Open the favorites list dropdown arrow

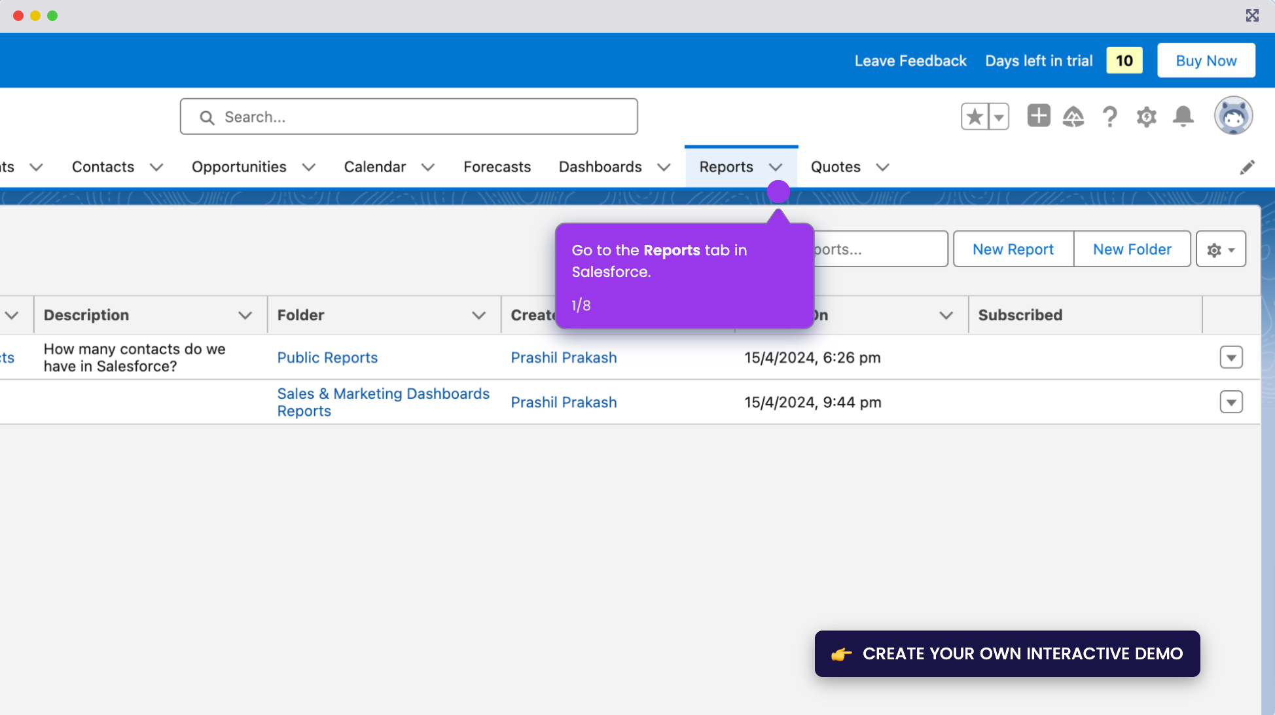(999, 117)
